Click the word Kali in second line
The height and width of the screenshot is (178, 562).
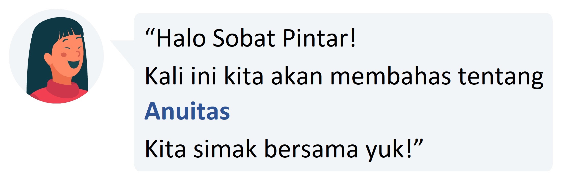tap(164, 76)
